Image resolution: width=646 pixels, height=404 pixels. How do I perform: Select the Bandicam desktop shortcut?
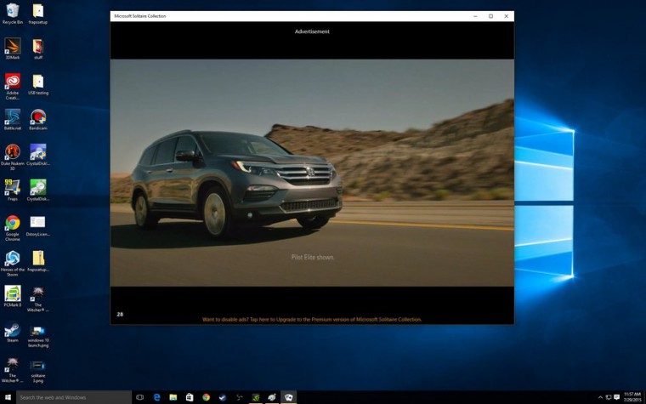click(38, 121)
